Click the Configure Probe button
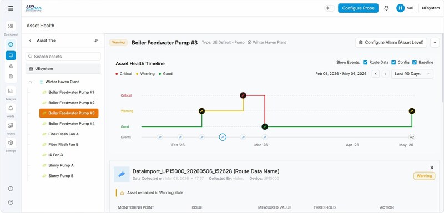 tap(358, 8)
